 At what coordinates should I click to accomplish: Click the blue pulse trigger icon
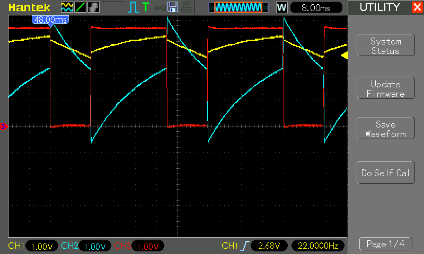click(133, 7)
